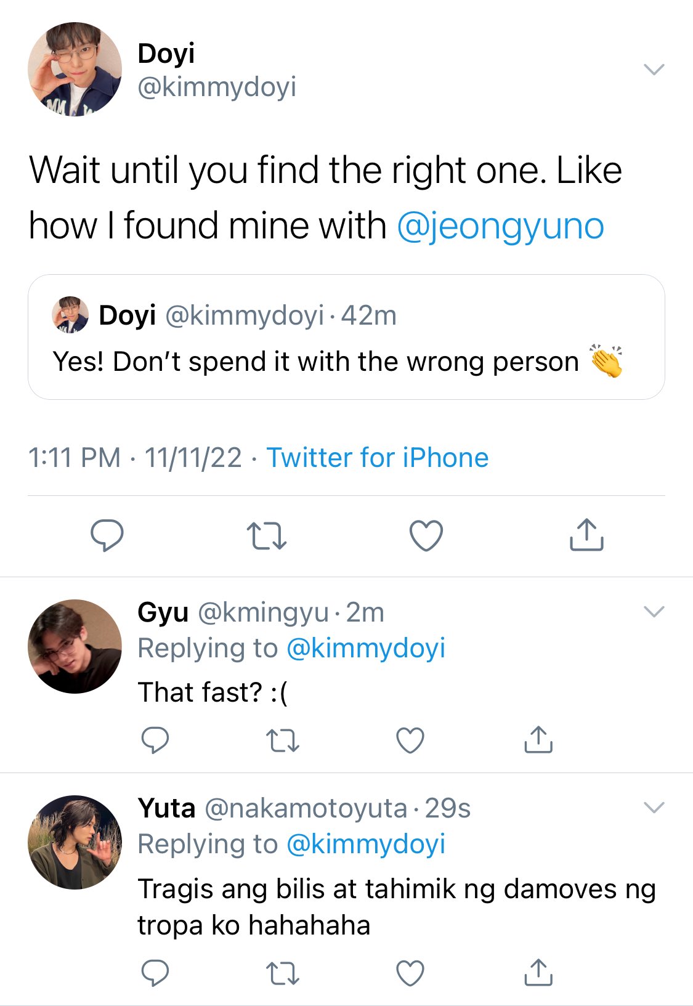The image size is (693, 1006).
Task: Open options chevron on Doyi's tweet
Action: tap(654, 69)
